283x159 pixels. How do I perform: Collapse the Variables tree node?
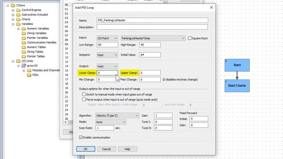[13, 24]
